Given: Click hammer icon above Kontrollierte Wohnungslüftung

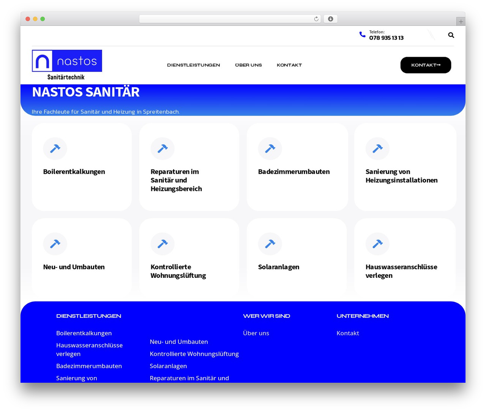Looking at the screenshot, I should pos(163,244).
